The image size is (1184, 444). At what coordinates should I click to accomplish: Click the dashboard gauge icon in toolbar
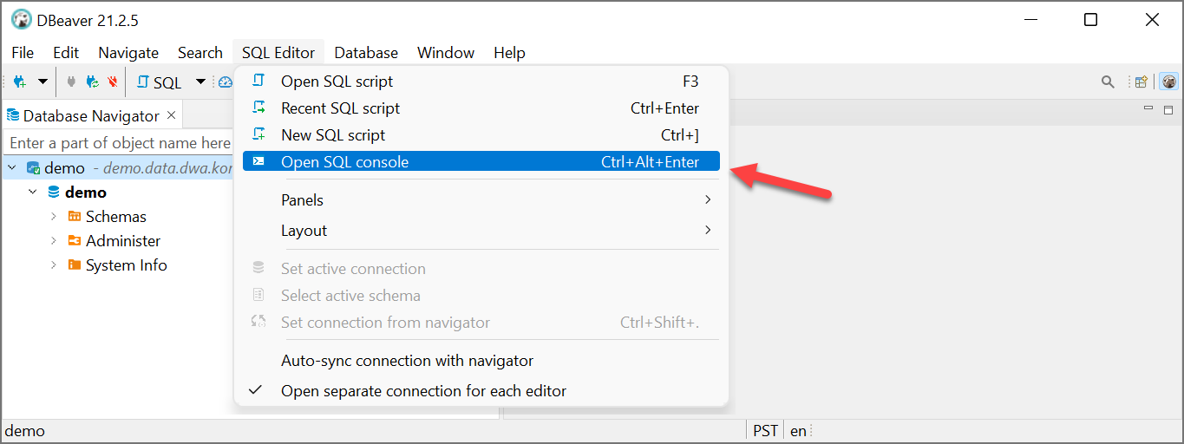(226, 82)
